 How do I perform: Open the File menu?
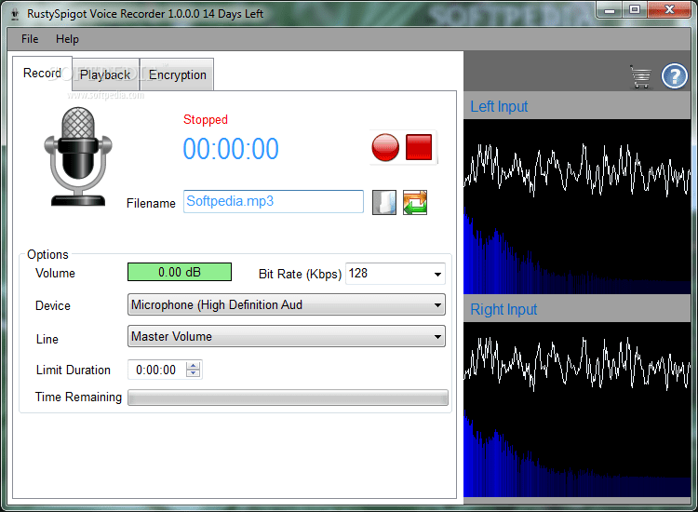pyautogui.click(x=30, y=39)
